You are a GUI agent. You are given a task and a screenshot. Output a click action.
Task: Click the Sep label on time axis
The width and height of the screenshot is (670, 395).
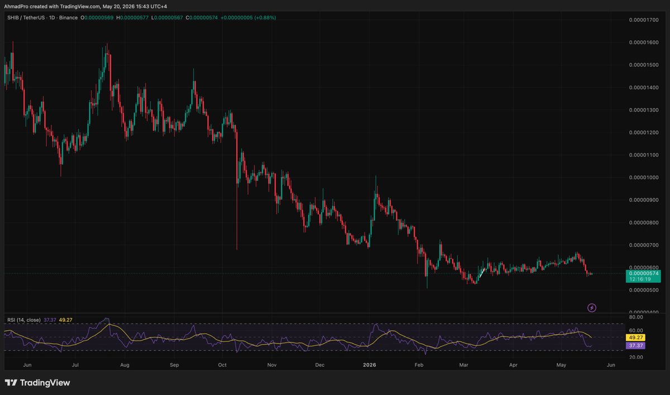(174, 364)
